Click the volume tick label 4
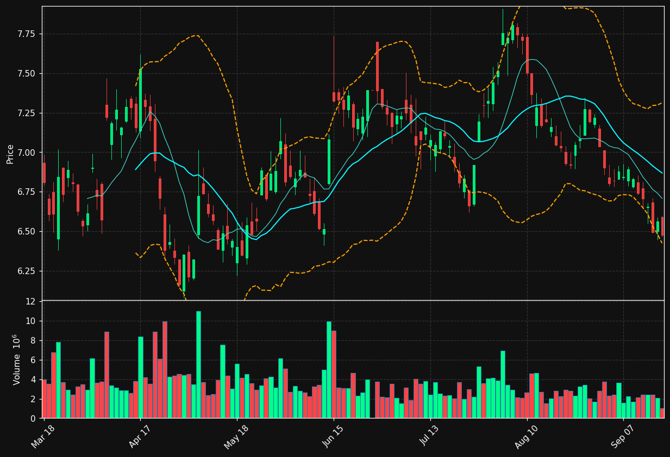The image size is (670, 457). coord(33,380)
